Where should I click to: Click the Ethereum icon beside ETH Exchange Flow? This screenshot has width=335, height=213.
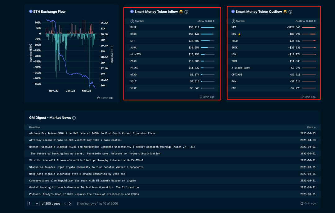coord(31,11)
